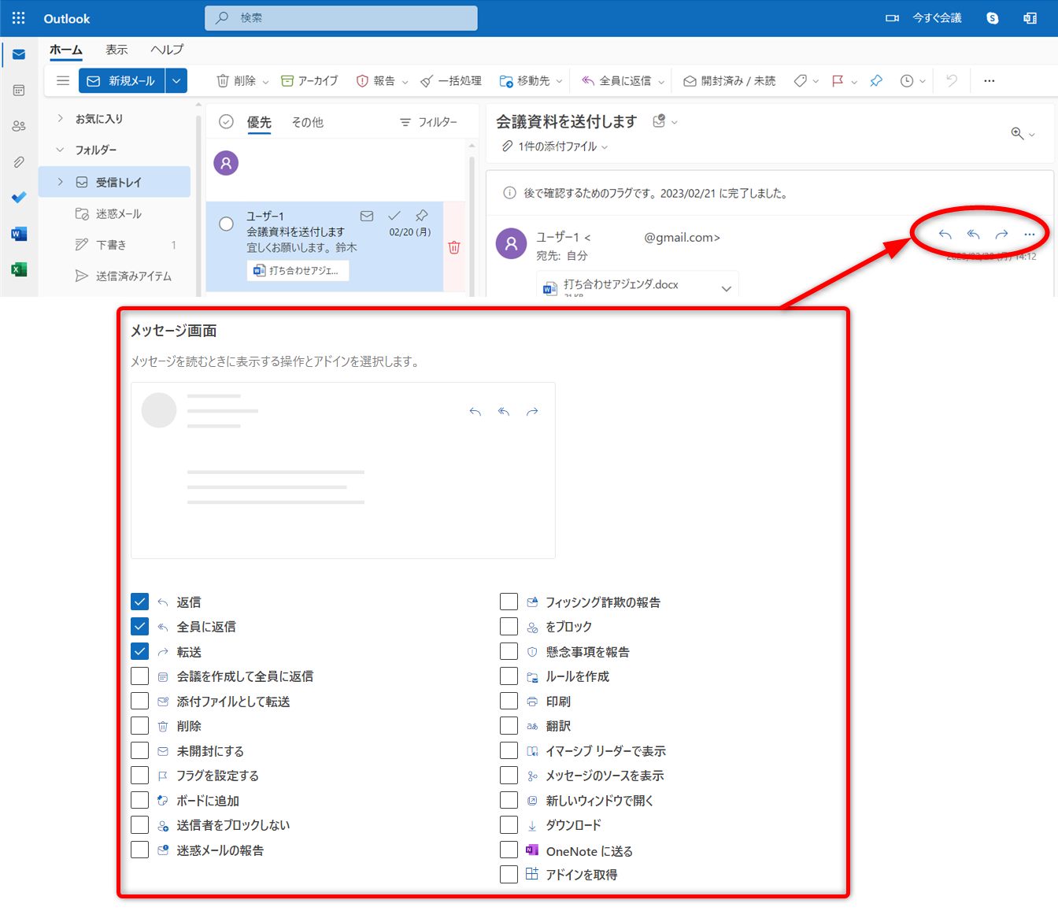Expand the お気に入り section

click(x=61, y=118)
